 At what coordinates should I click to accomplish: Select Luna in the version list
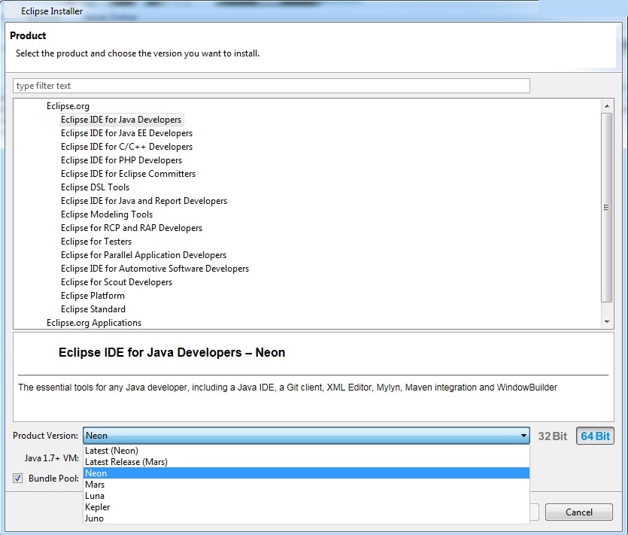click(306, 496)
